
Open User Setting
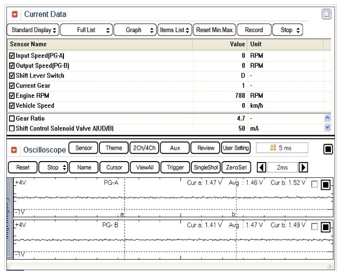click(236, 148)
